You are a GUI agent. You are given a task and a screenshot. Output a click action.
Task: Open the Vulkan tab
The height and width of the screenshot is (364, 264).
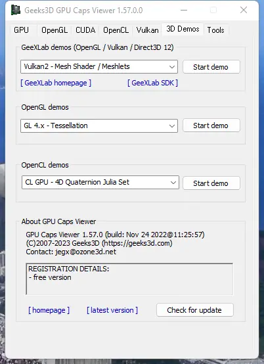tap(147, 30)
